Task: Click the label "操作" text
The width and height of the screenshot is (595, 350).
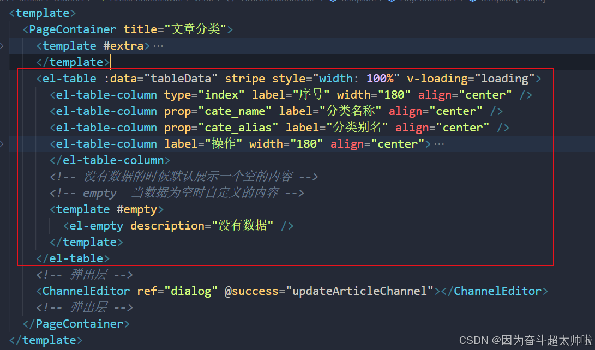Action: 223,144
